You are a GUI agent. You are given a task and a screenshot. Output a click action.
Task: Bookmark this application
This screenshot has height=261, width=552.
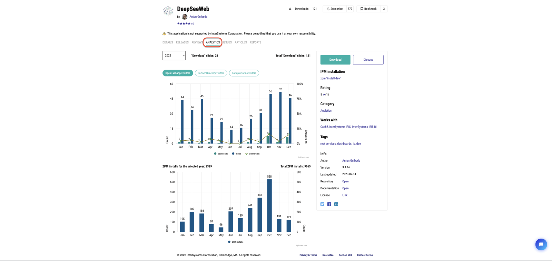coord(368,9)
